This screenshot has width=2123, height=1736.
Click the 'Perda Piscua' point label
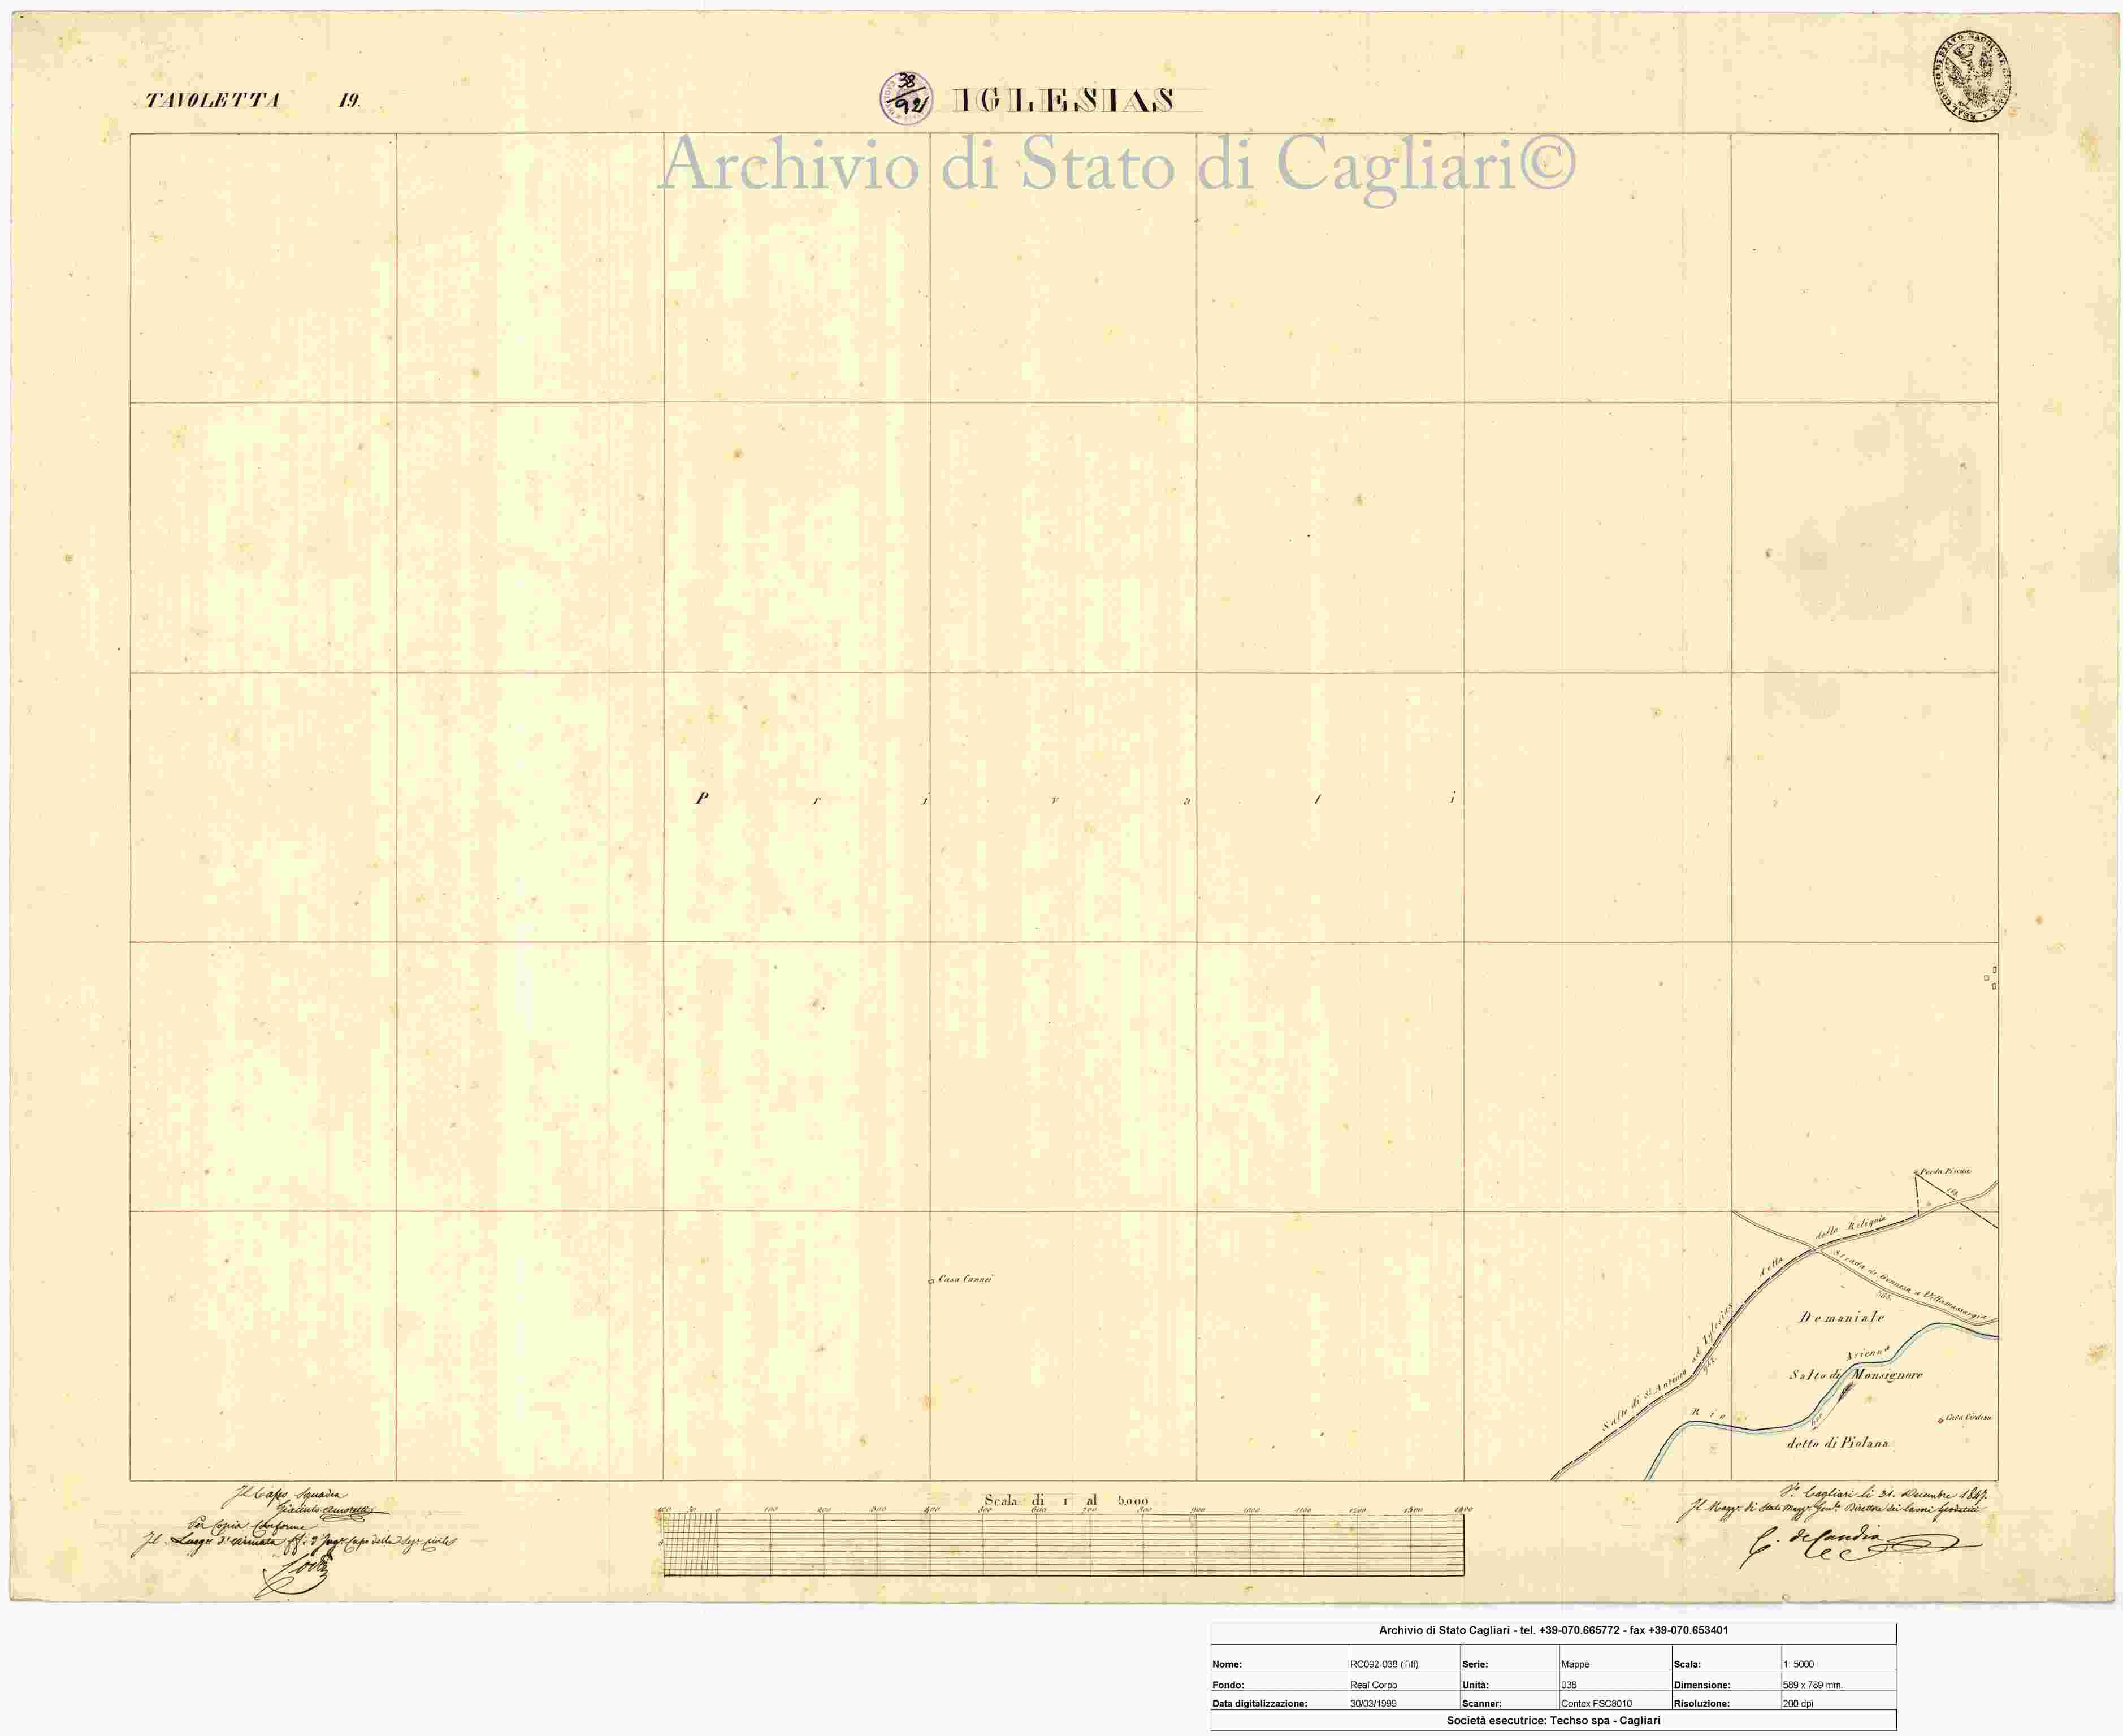[x=1945, y=1171]
